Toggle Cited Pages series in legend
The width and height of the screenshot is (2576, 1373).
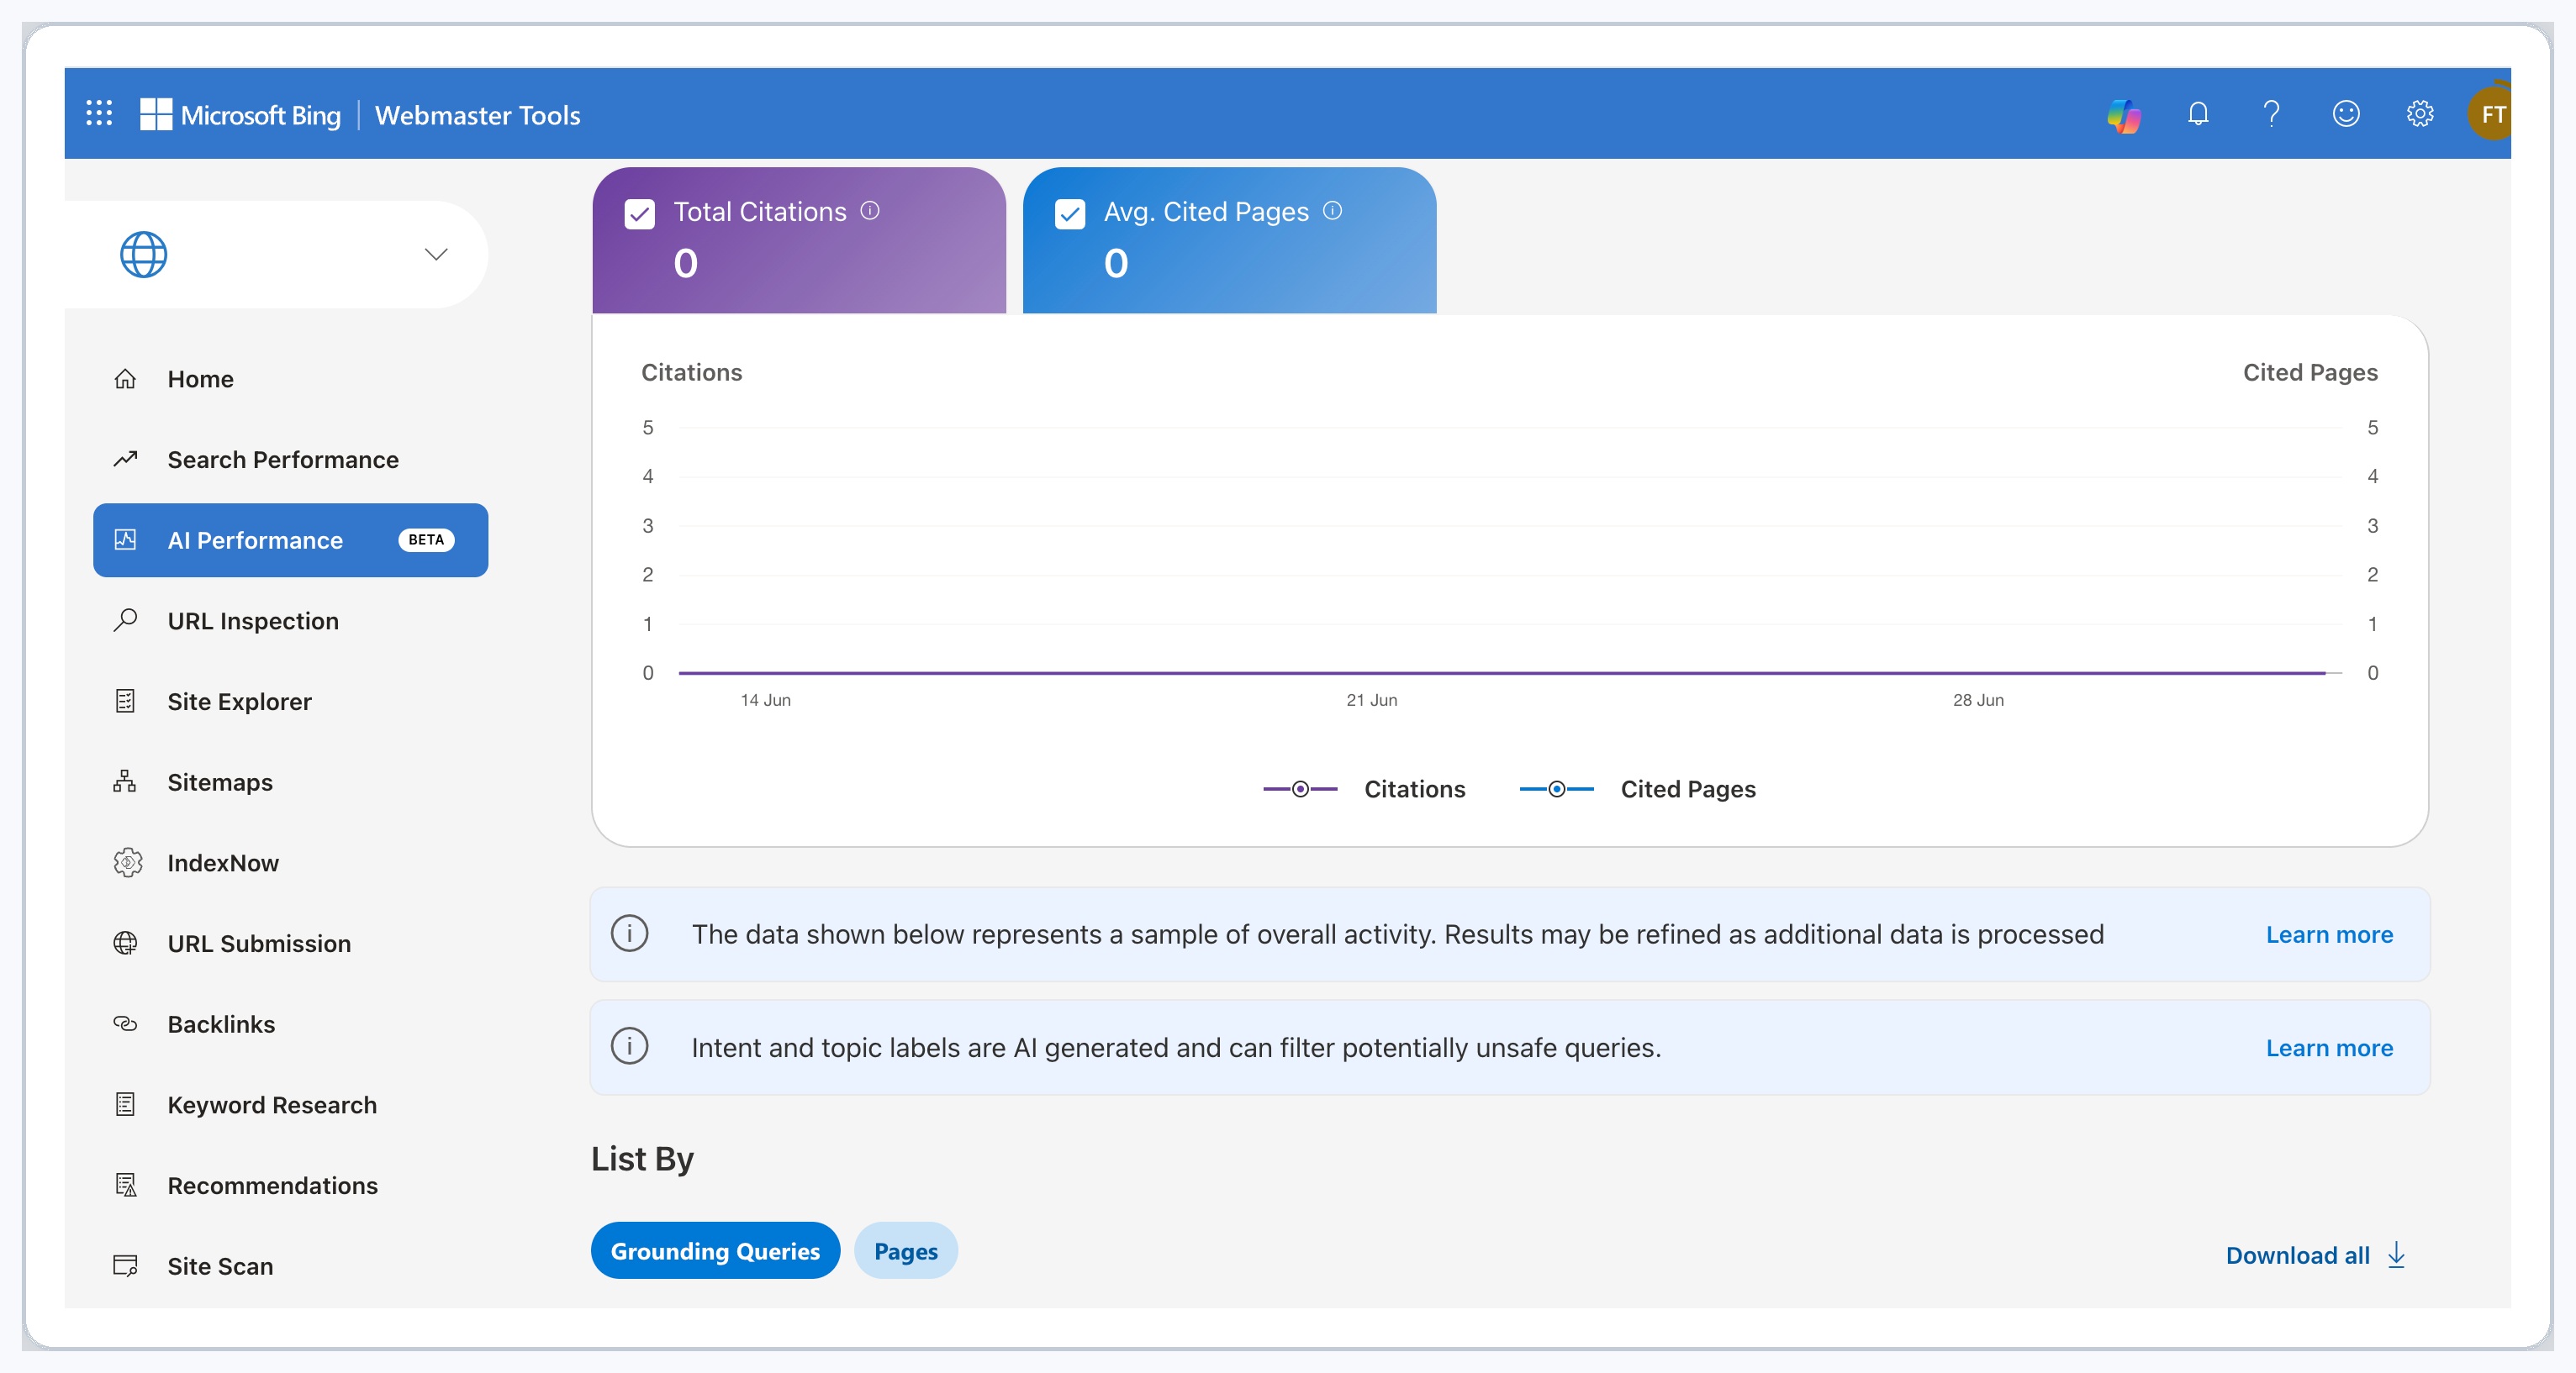[1638, 788]
